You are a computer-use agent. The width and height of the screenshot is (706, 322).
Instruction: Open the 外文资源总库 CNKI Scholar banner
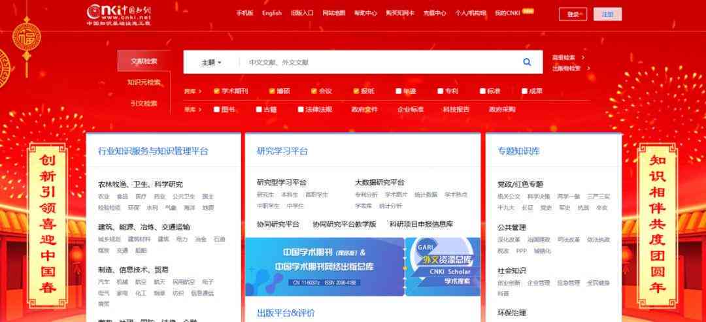[x=443, y=266]
